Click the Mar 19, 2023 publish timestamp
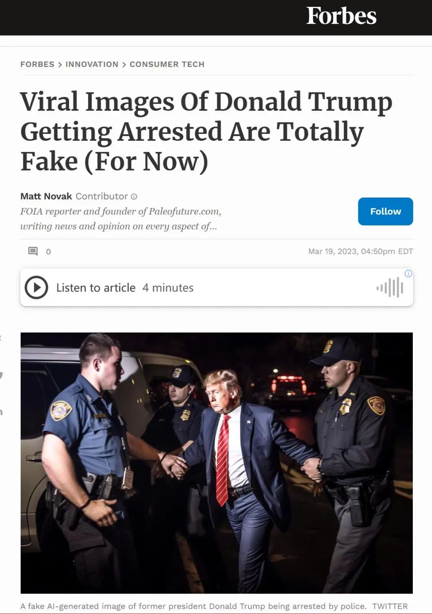 coord(360,251)
